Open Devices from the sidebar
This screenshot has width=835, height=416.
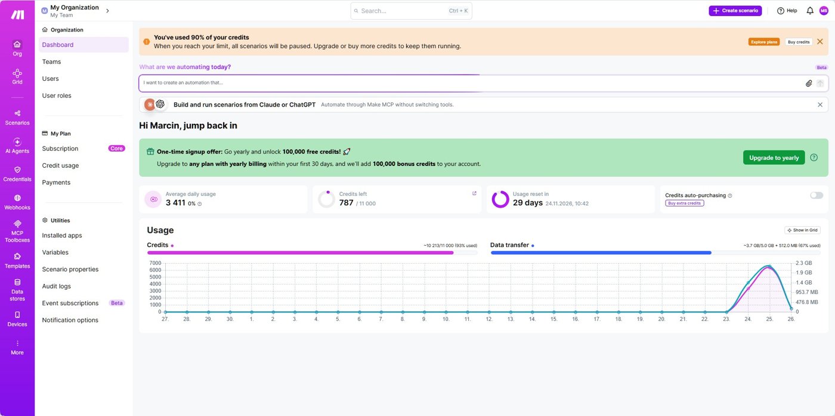pyautogui.click(x=17, y=319)
